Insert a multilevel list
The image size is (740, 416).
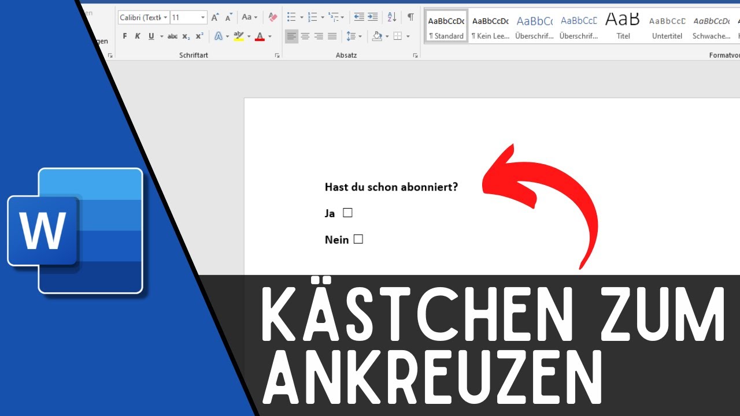pyautogui.click(x=334, y=17)
